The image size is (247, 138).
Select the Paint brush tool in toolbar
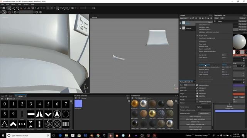coord(9,8)
